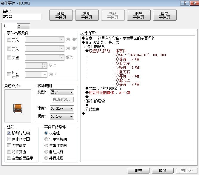This screenshot has height=175, width=199.
Task: Check the 在最前面显示 option
Action: [x=9, y=158]
